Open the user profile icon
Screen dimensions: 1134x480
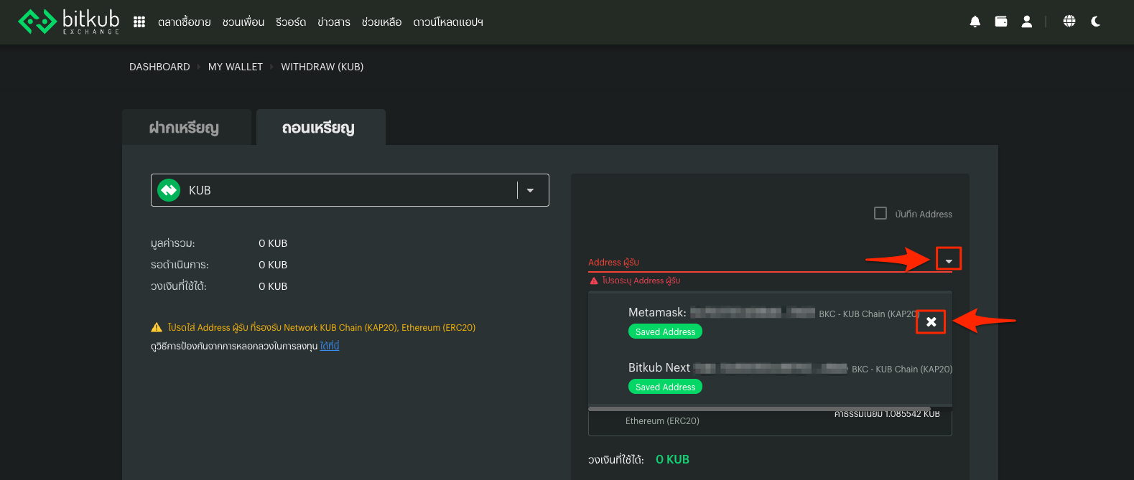1027,22
